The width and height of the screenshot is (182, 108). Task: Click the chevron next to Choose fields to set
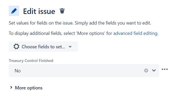pos(70,47)
